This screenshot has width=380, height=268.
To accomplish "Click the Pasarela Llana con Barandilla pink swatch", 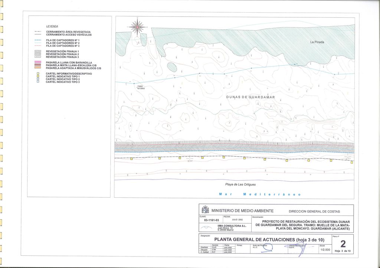I will 37,63.
